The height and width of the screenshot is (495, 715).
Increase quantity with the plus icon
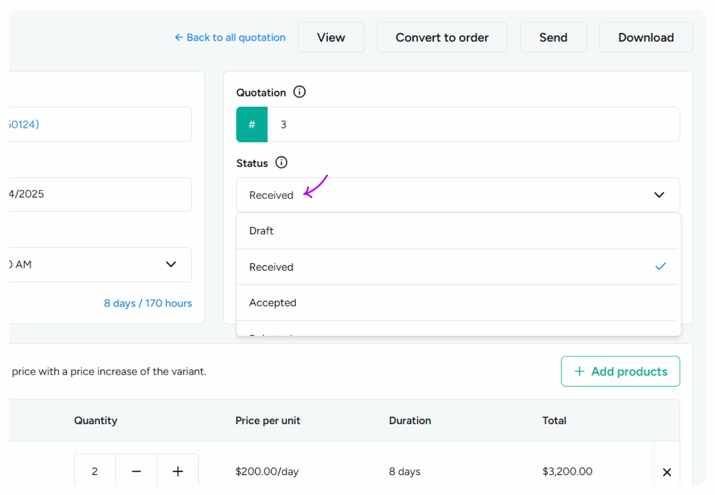click(x=178, y=471)
